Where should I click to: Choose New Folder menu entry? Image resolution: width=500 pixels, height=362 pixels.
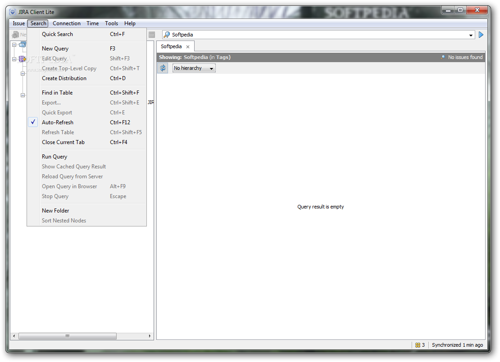tap(87, 211)
